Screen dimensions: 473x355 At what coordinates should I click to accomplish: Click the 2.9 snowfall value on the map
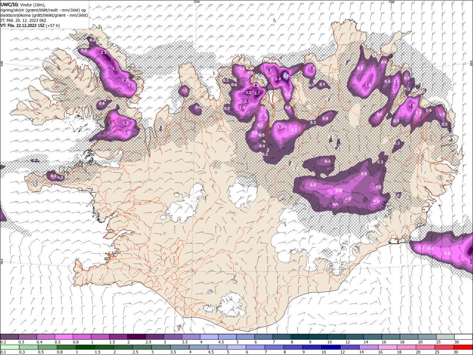pos(278,79)
